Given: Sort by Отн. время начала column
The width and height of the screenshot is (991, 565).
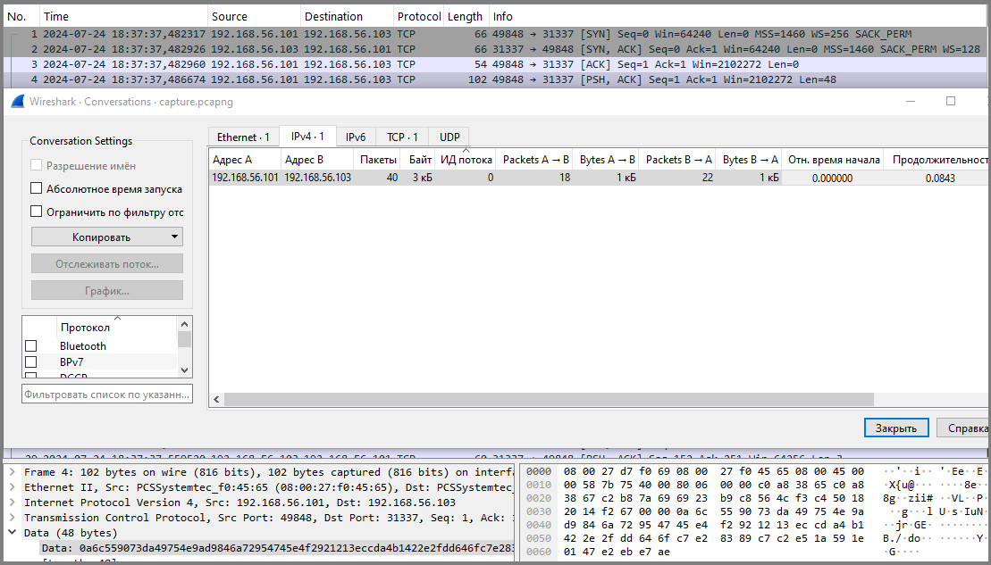Looking at the screenshot, I should (x=834, y=160).
